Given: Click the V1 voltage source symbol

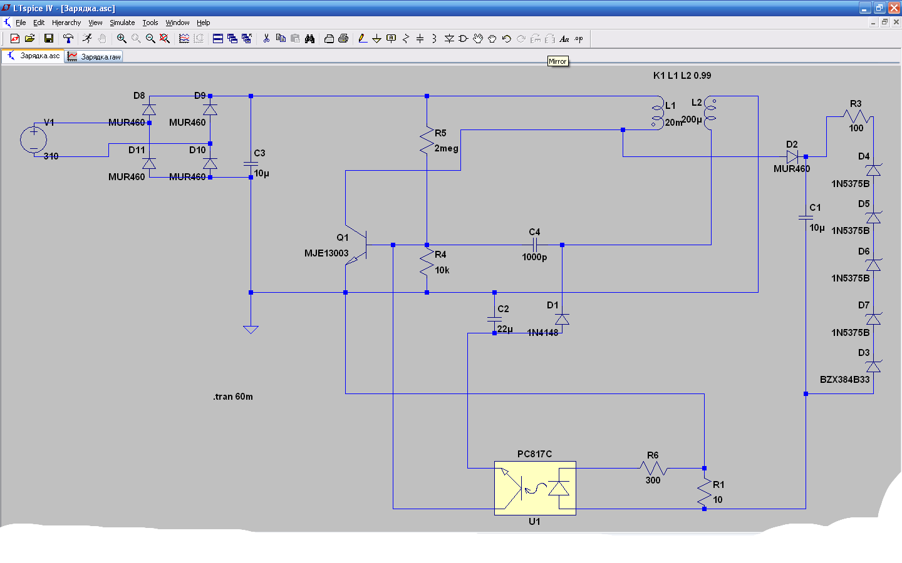Looking at the screenshot, I should [34, 139].
